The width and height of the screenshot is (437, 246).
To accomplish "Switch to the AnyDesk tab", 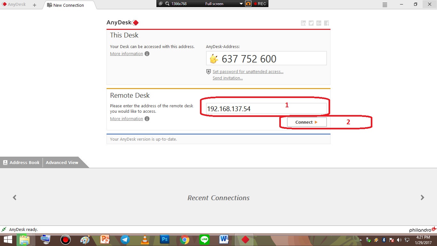I will pos(14,5).
